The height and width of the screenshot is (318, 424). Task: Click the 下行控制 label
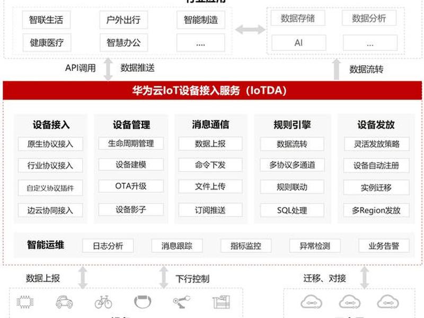coord(192,279)
